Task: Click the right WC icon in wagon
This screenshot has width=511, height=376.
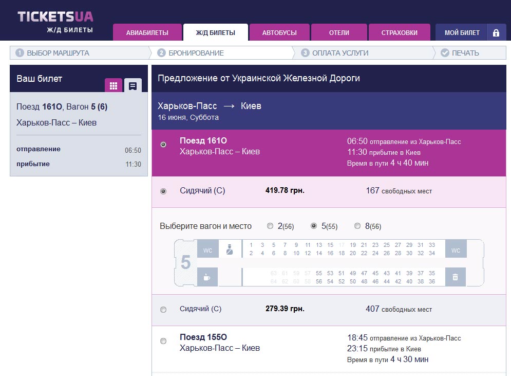Action: (x=456, y=250)
